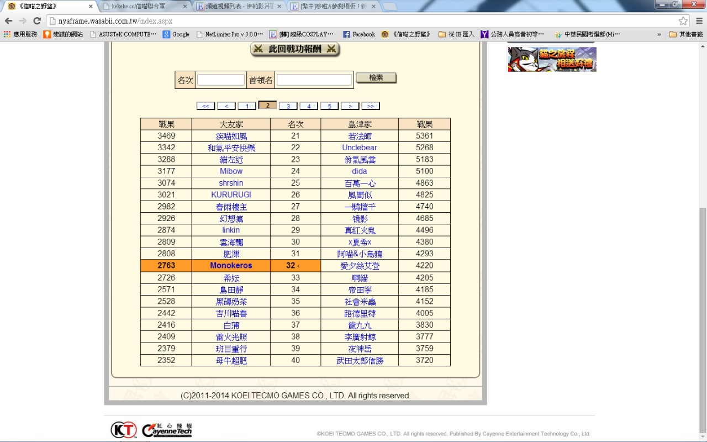Image resolution: width=707 pixels, height=442 pixels.
Task: Go to page 3 of rankings
Action: click(288, 106)
